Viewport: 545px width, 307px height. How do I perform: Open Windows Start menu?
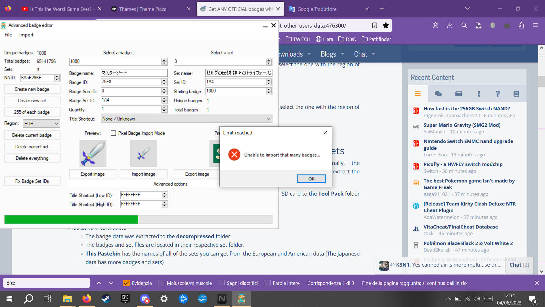[x=9, y=299]
